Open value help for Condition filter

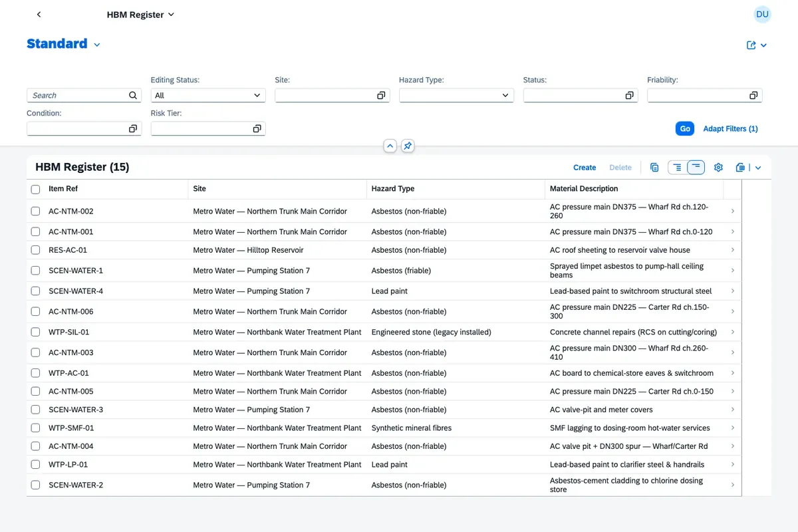[133, 128]
